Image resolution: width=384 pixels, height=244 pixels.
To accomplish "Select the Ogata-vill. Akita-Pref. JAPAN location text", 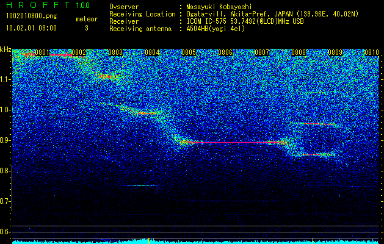I will click(x=272, y=14).
